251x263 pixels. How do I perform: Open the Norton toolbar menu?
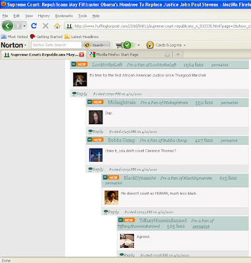14,45
